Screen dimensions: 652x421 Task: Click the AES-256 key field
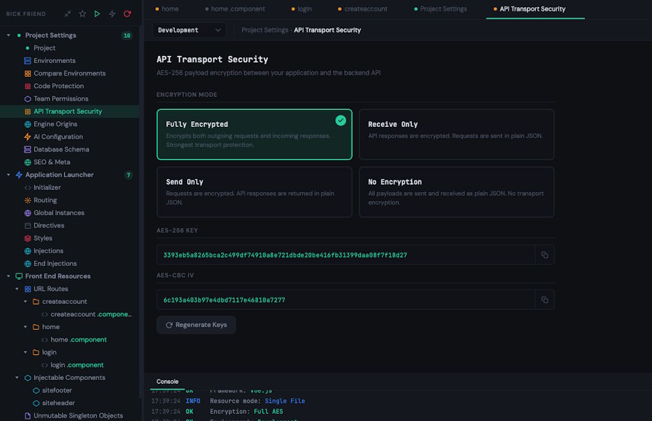pyautogui.click(x=346, y=255)
